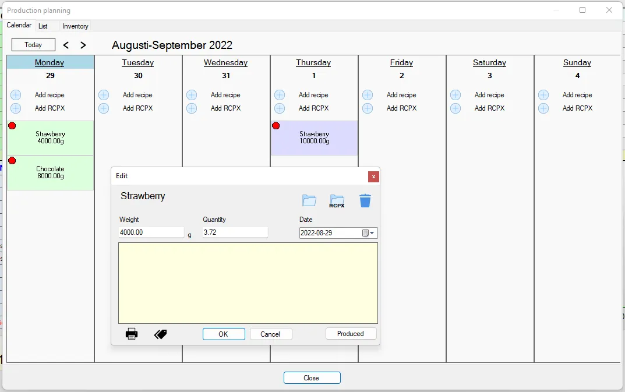
Task: Select Thursday Strawberry 10000.00g entry
Action: [314, 138]
